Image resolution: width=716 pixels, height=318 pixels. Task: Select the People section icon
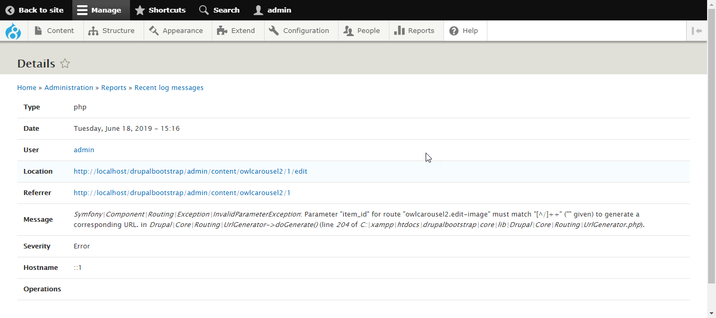tap(348, 30)
